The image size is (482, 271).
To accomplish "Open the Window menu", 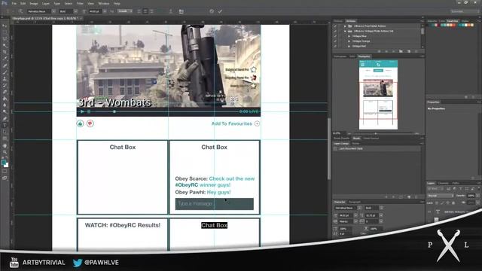I will (x=104, y=3).
